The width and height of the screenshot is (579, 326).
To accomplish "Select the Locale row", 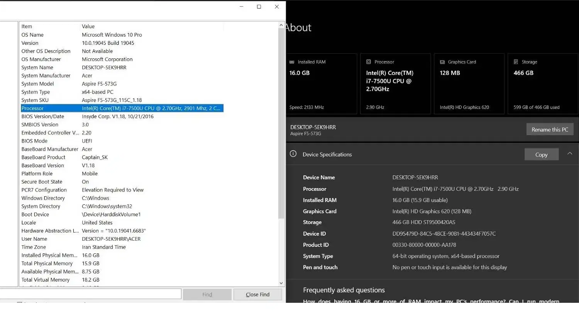I will (122, 222).
